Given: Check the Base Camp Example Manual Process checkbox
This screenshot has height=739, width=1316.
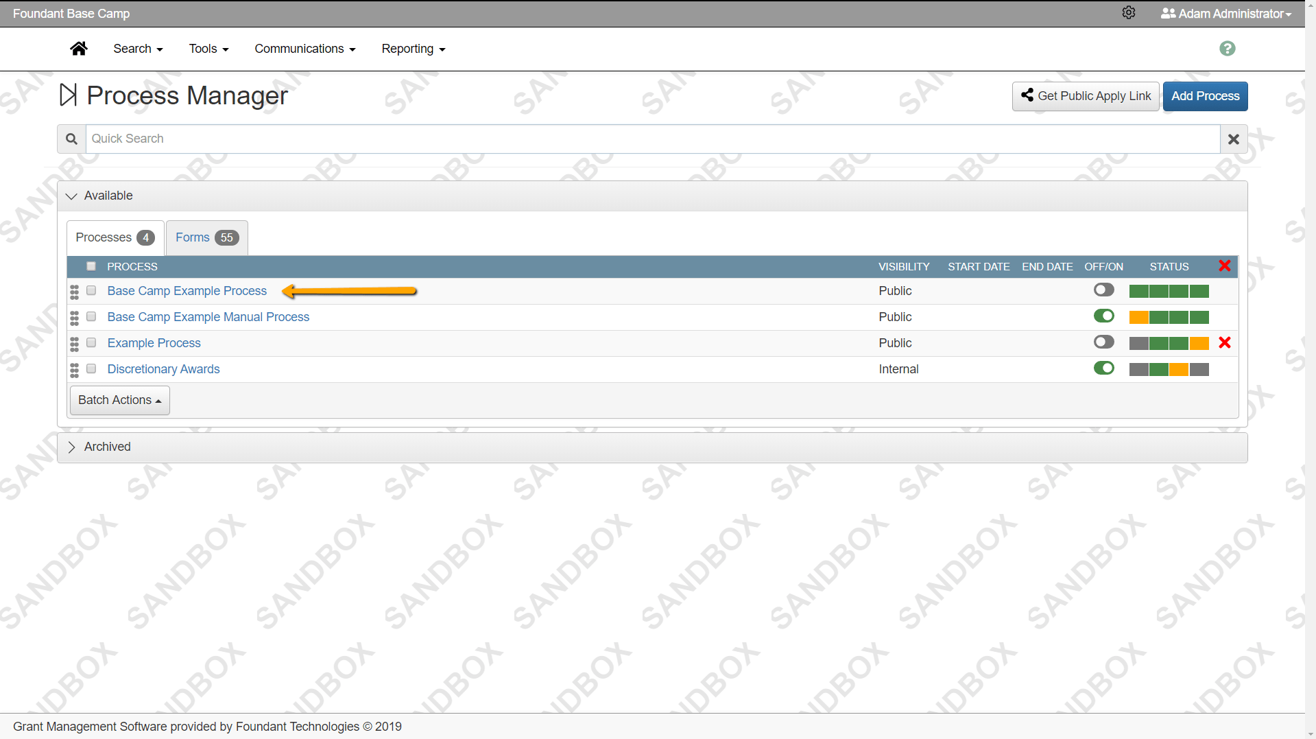Looking at the screenshot, I should point(91,317).
